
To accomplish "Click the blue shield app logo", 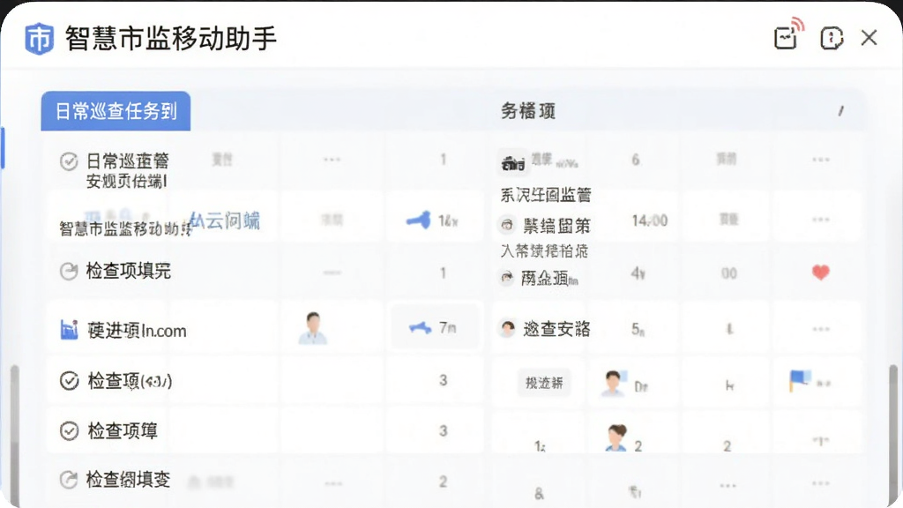I will [39, 39].
